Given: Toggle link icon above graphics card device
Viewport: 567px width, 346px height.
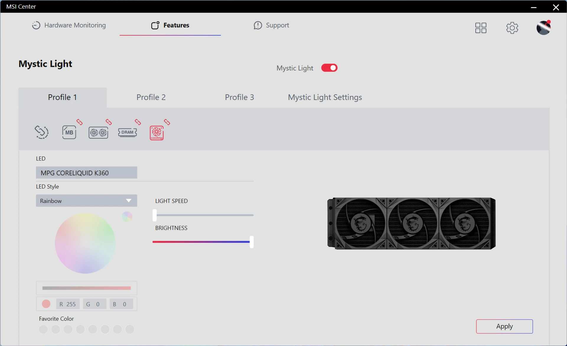Looking at the screenshot, I should [109, 122].
